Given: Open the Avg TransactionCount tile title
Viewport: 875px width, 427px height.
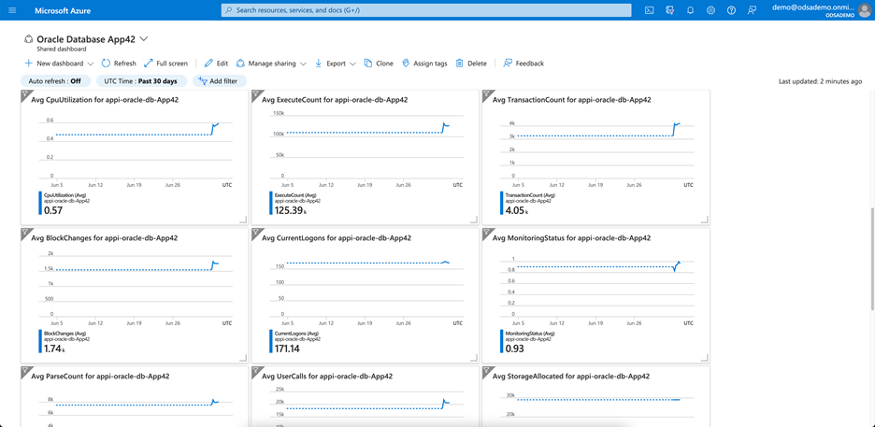Looking at the screenshot, I should click(572, 100).
